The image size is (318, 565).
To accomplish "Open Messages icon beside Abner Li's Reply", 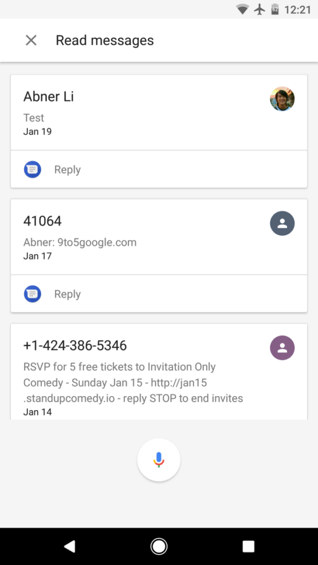I will tap(32, 169).
